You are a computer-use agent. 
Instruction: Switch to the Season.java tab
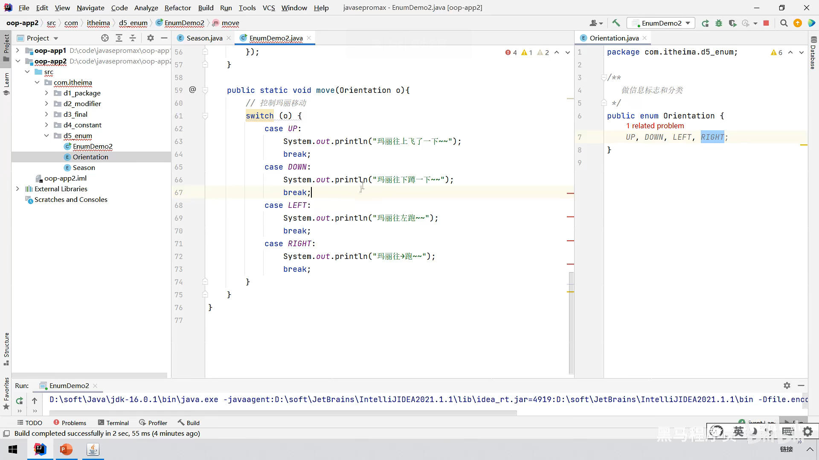click(x=204, y=38)
